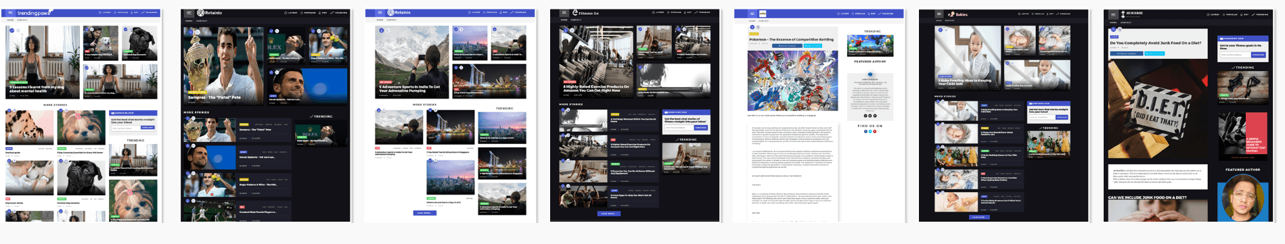This screenshot has height=244, width=1285.
Task: Click Load More on Fitness Go page
Action: [x=608, y=214]
